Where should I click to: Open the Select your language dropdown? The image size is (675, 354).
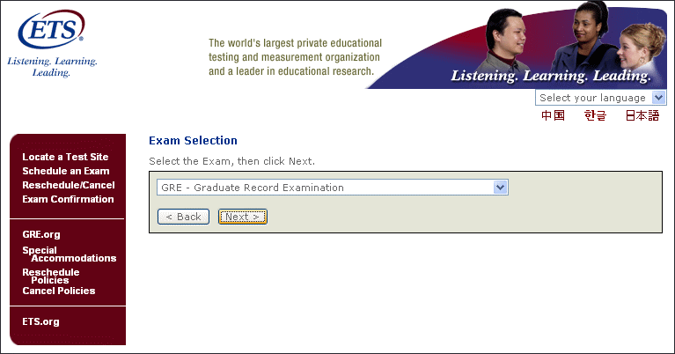click(x=600, y=98)
